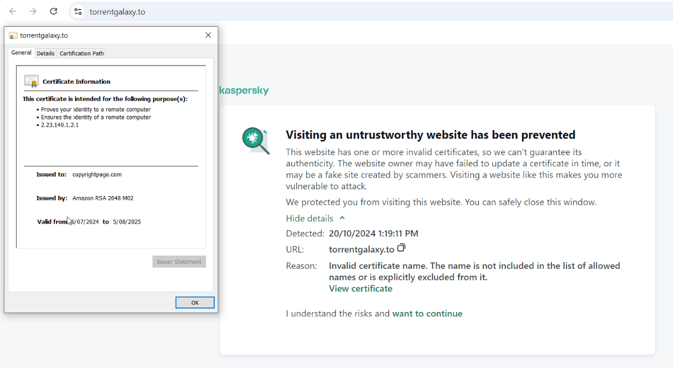Click the certificate dialog title icon
This screenshot has width=673, height=368.
pos(13,35)
